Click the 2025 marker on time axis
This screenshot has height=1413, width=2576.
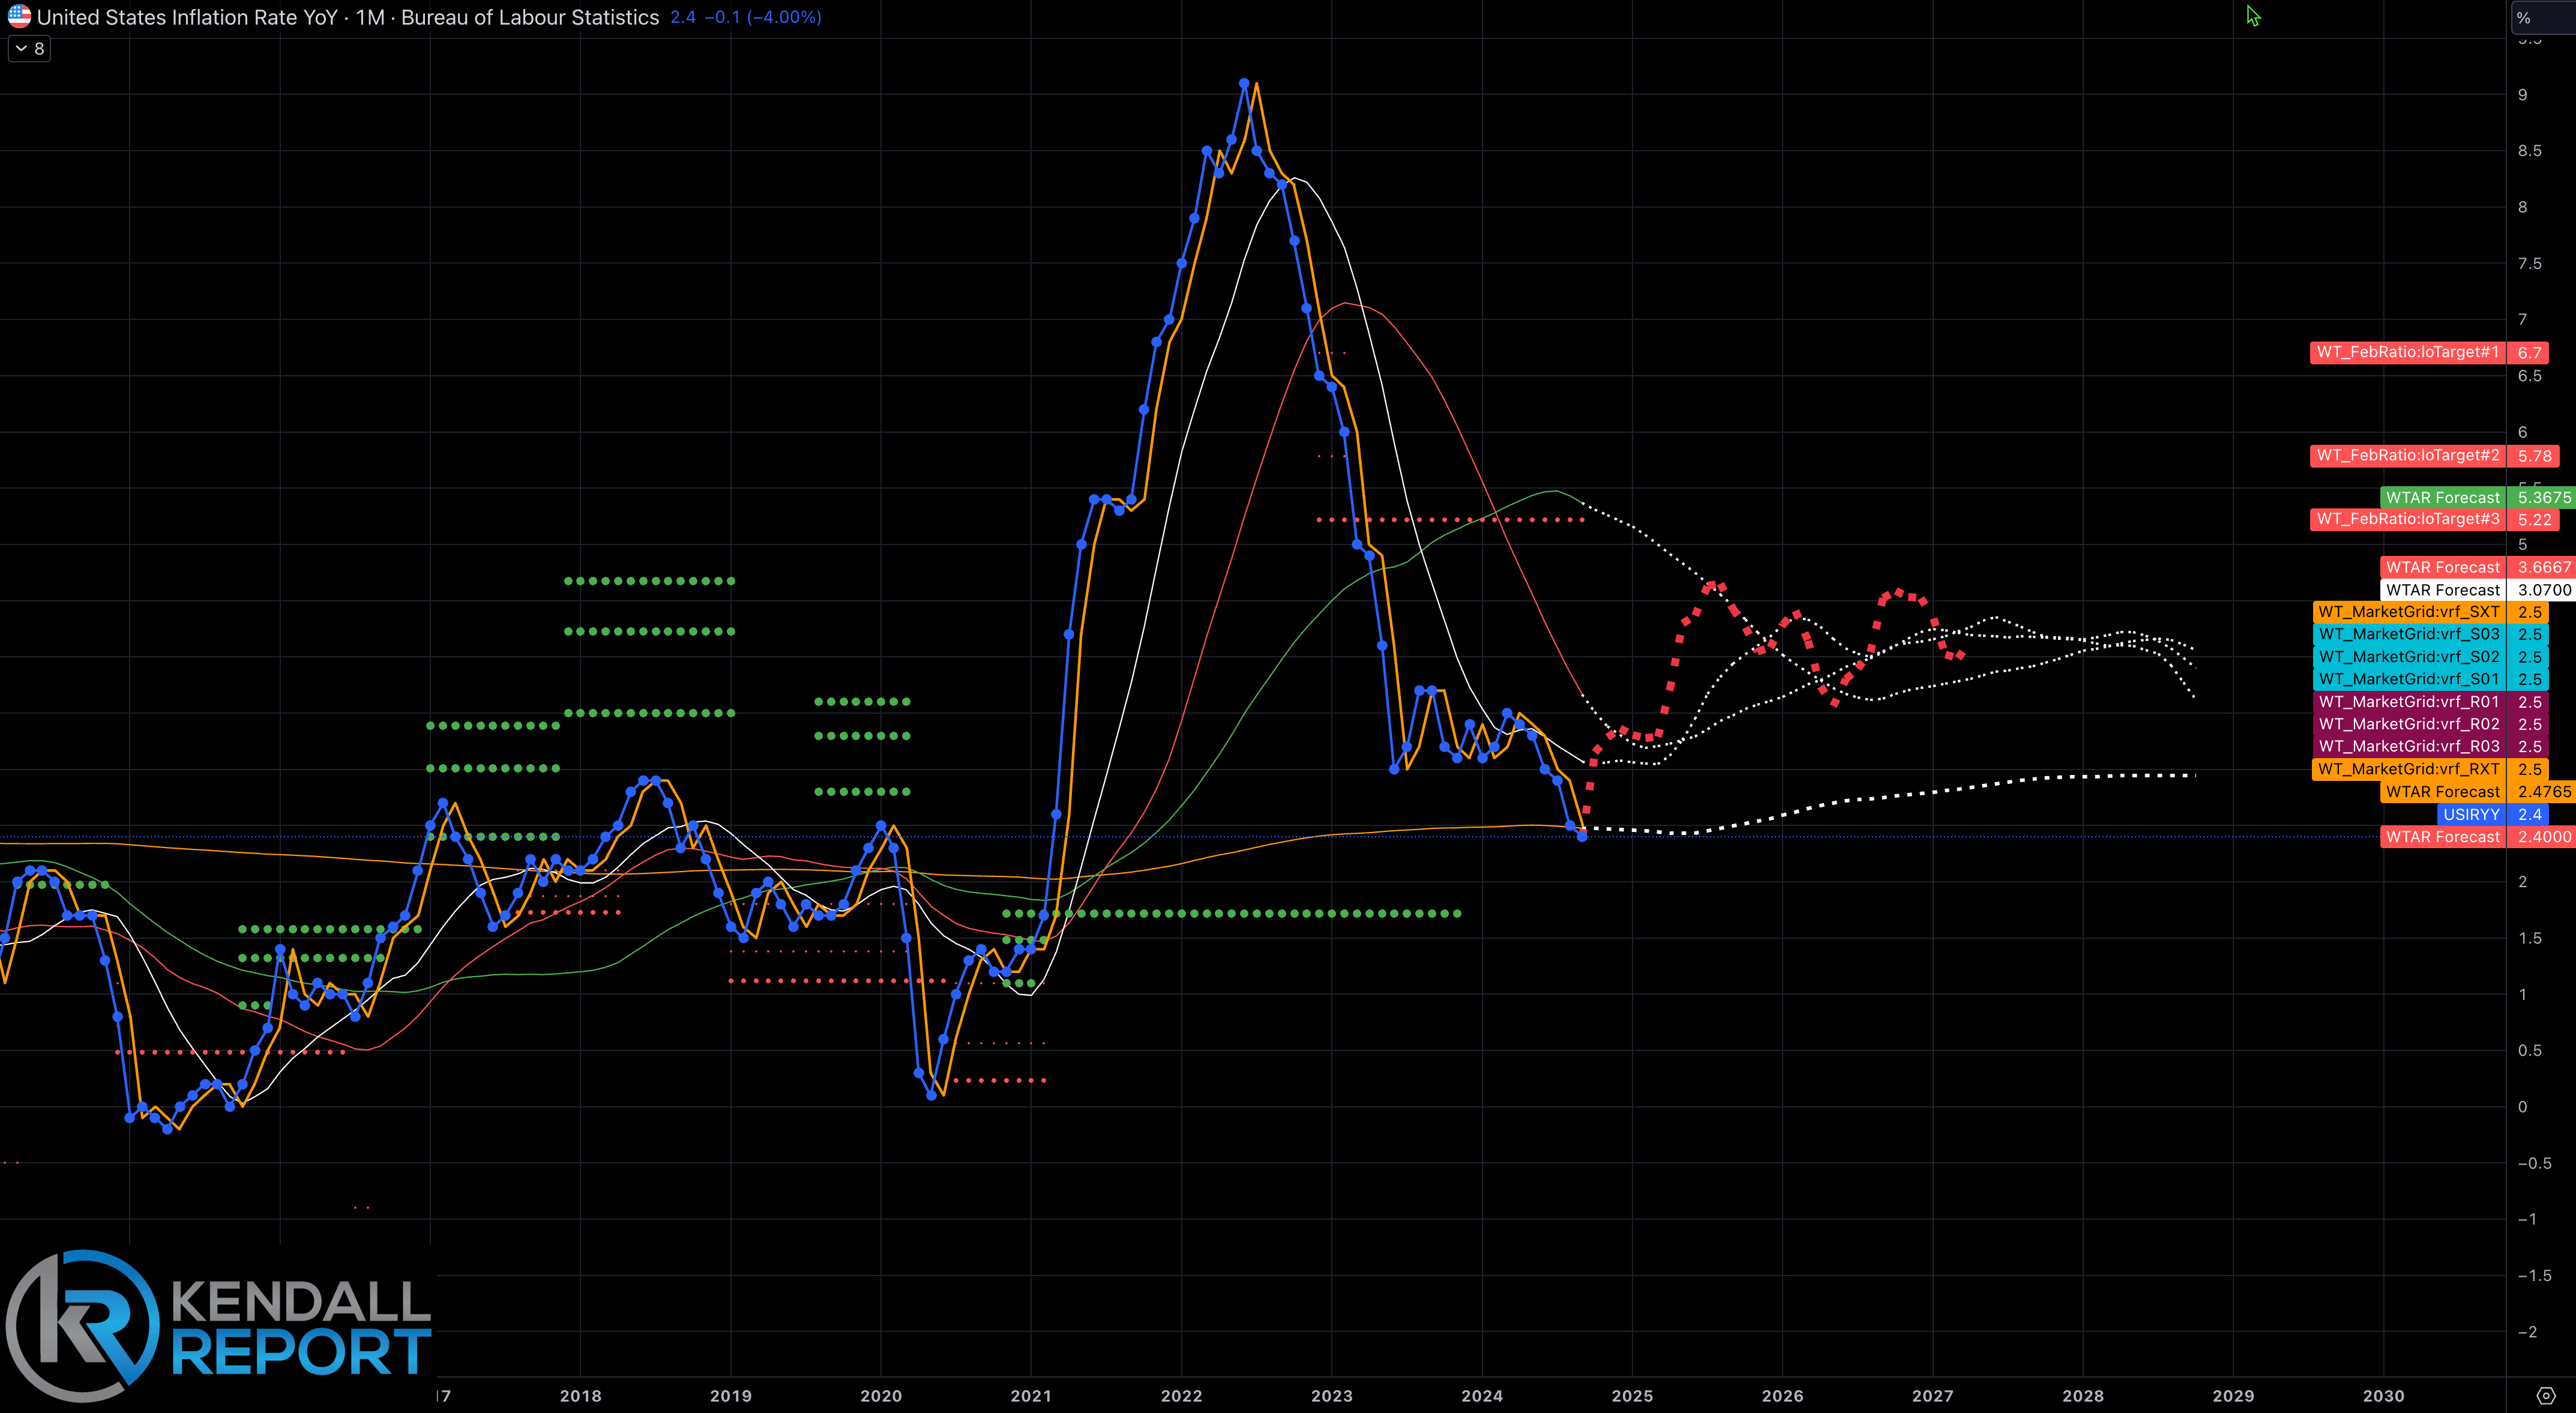1632,1396
